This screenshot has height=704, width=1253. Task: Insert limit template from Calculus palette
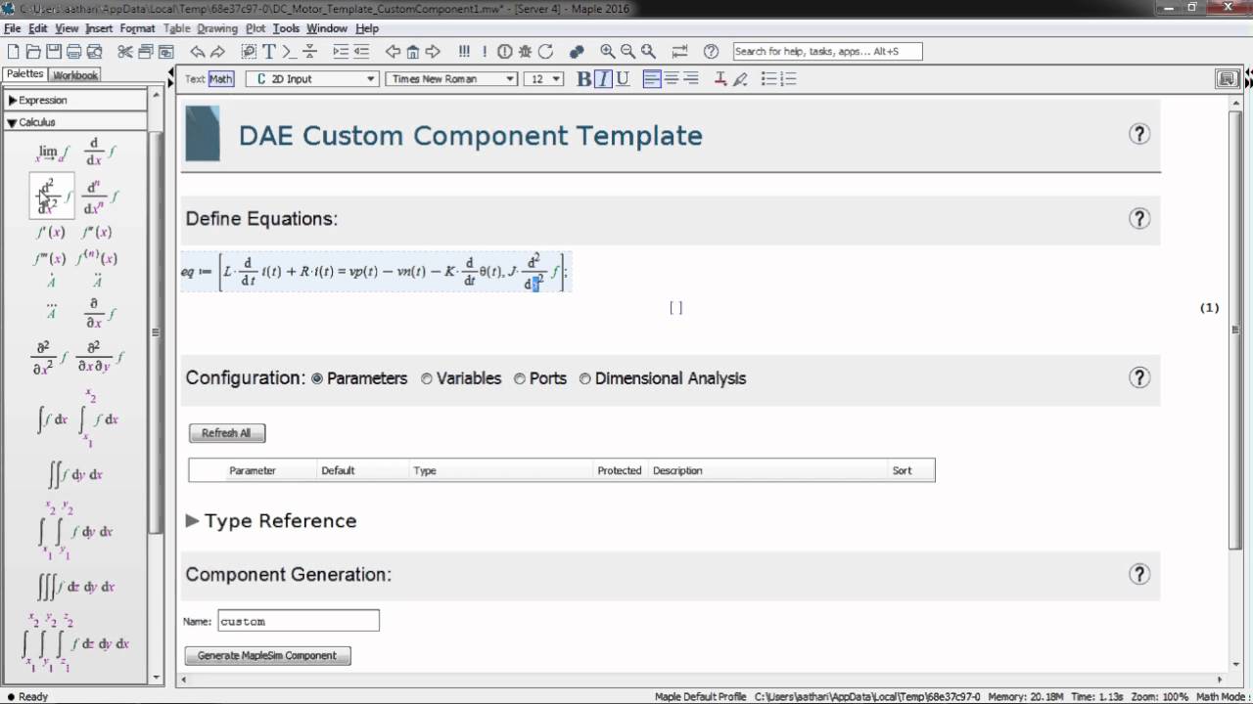52,153
